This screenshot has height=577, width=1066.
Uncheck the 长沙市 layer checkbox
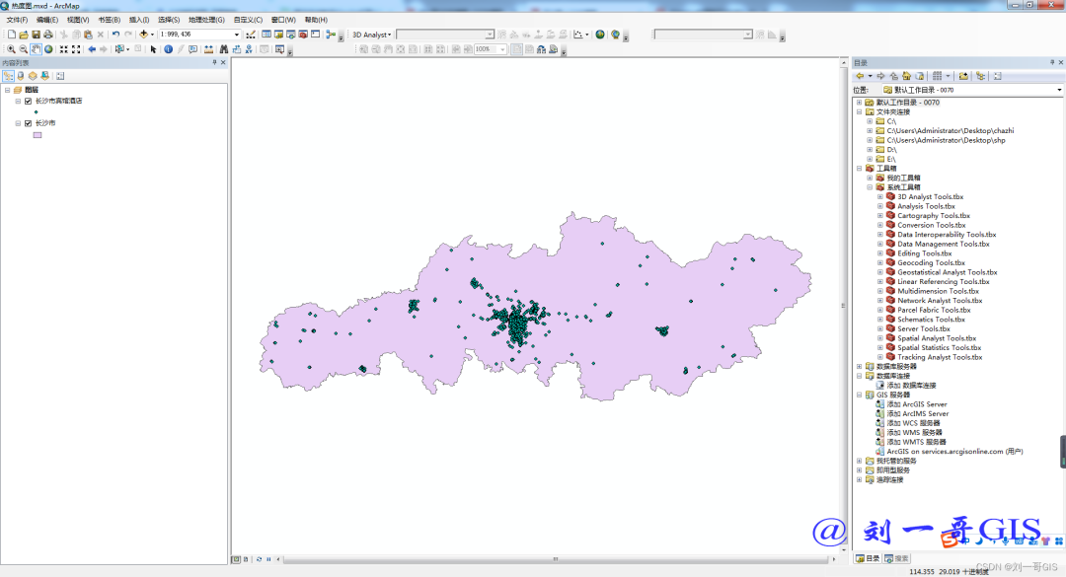(x=28, y=123)
